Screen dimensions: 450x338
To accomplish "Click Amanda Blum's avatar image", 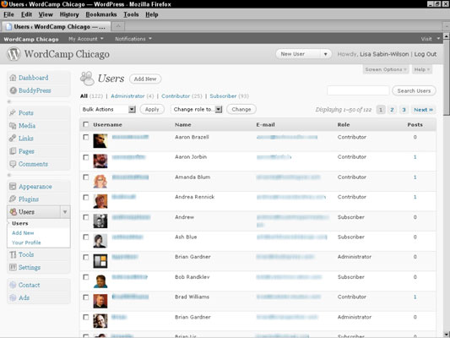I will [x=100, y=181].
